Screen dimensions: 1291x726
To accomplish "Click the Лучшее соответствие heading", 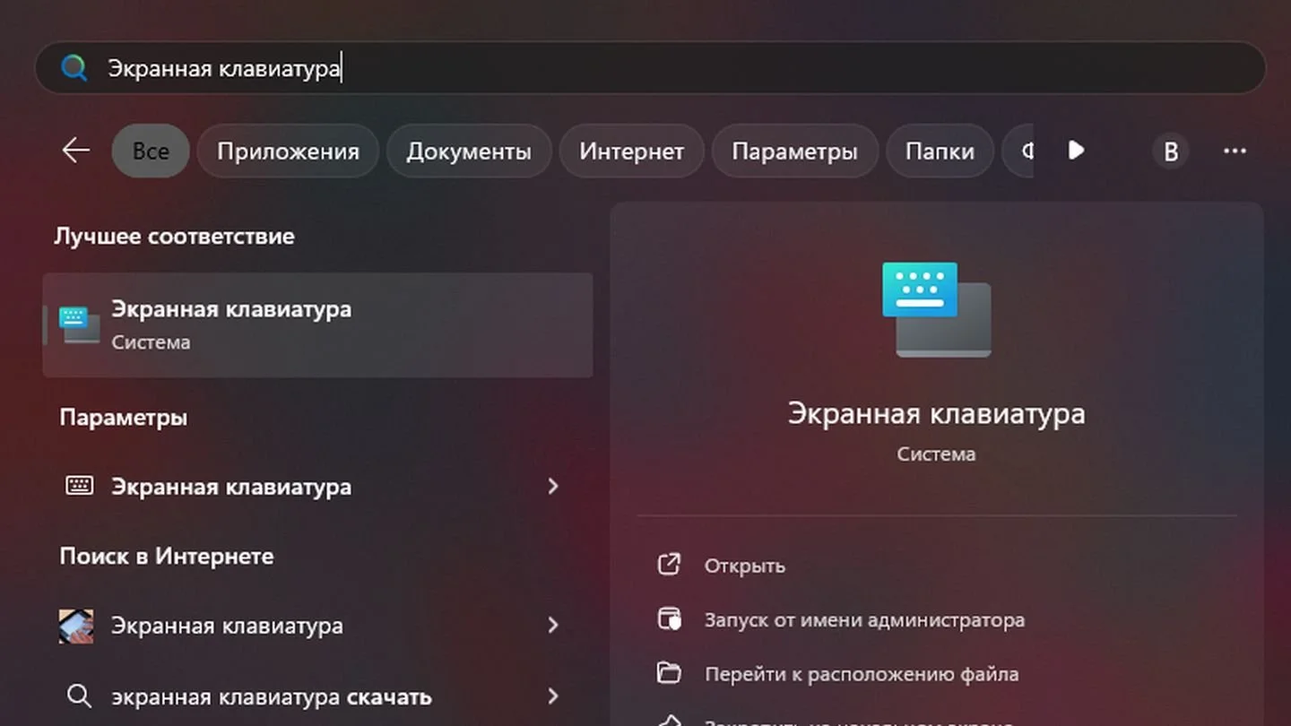I will [x=174, y=237].
